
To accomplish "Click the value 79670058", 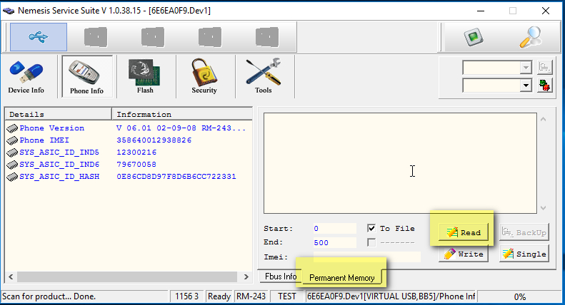I will click(136, 165).
